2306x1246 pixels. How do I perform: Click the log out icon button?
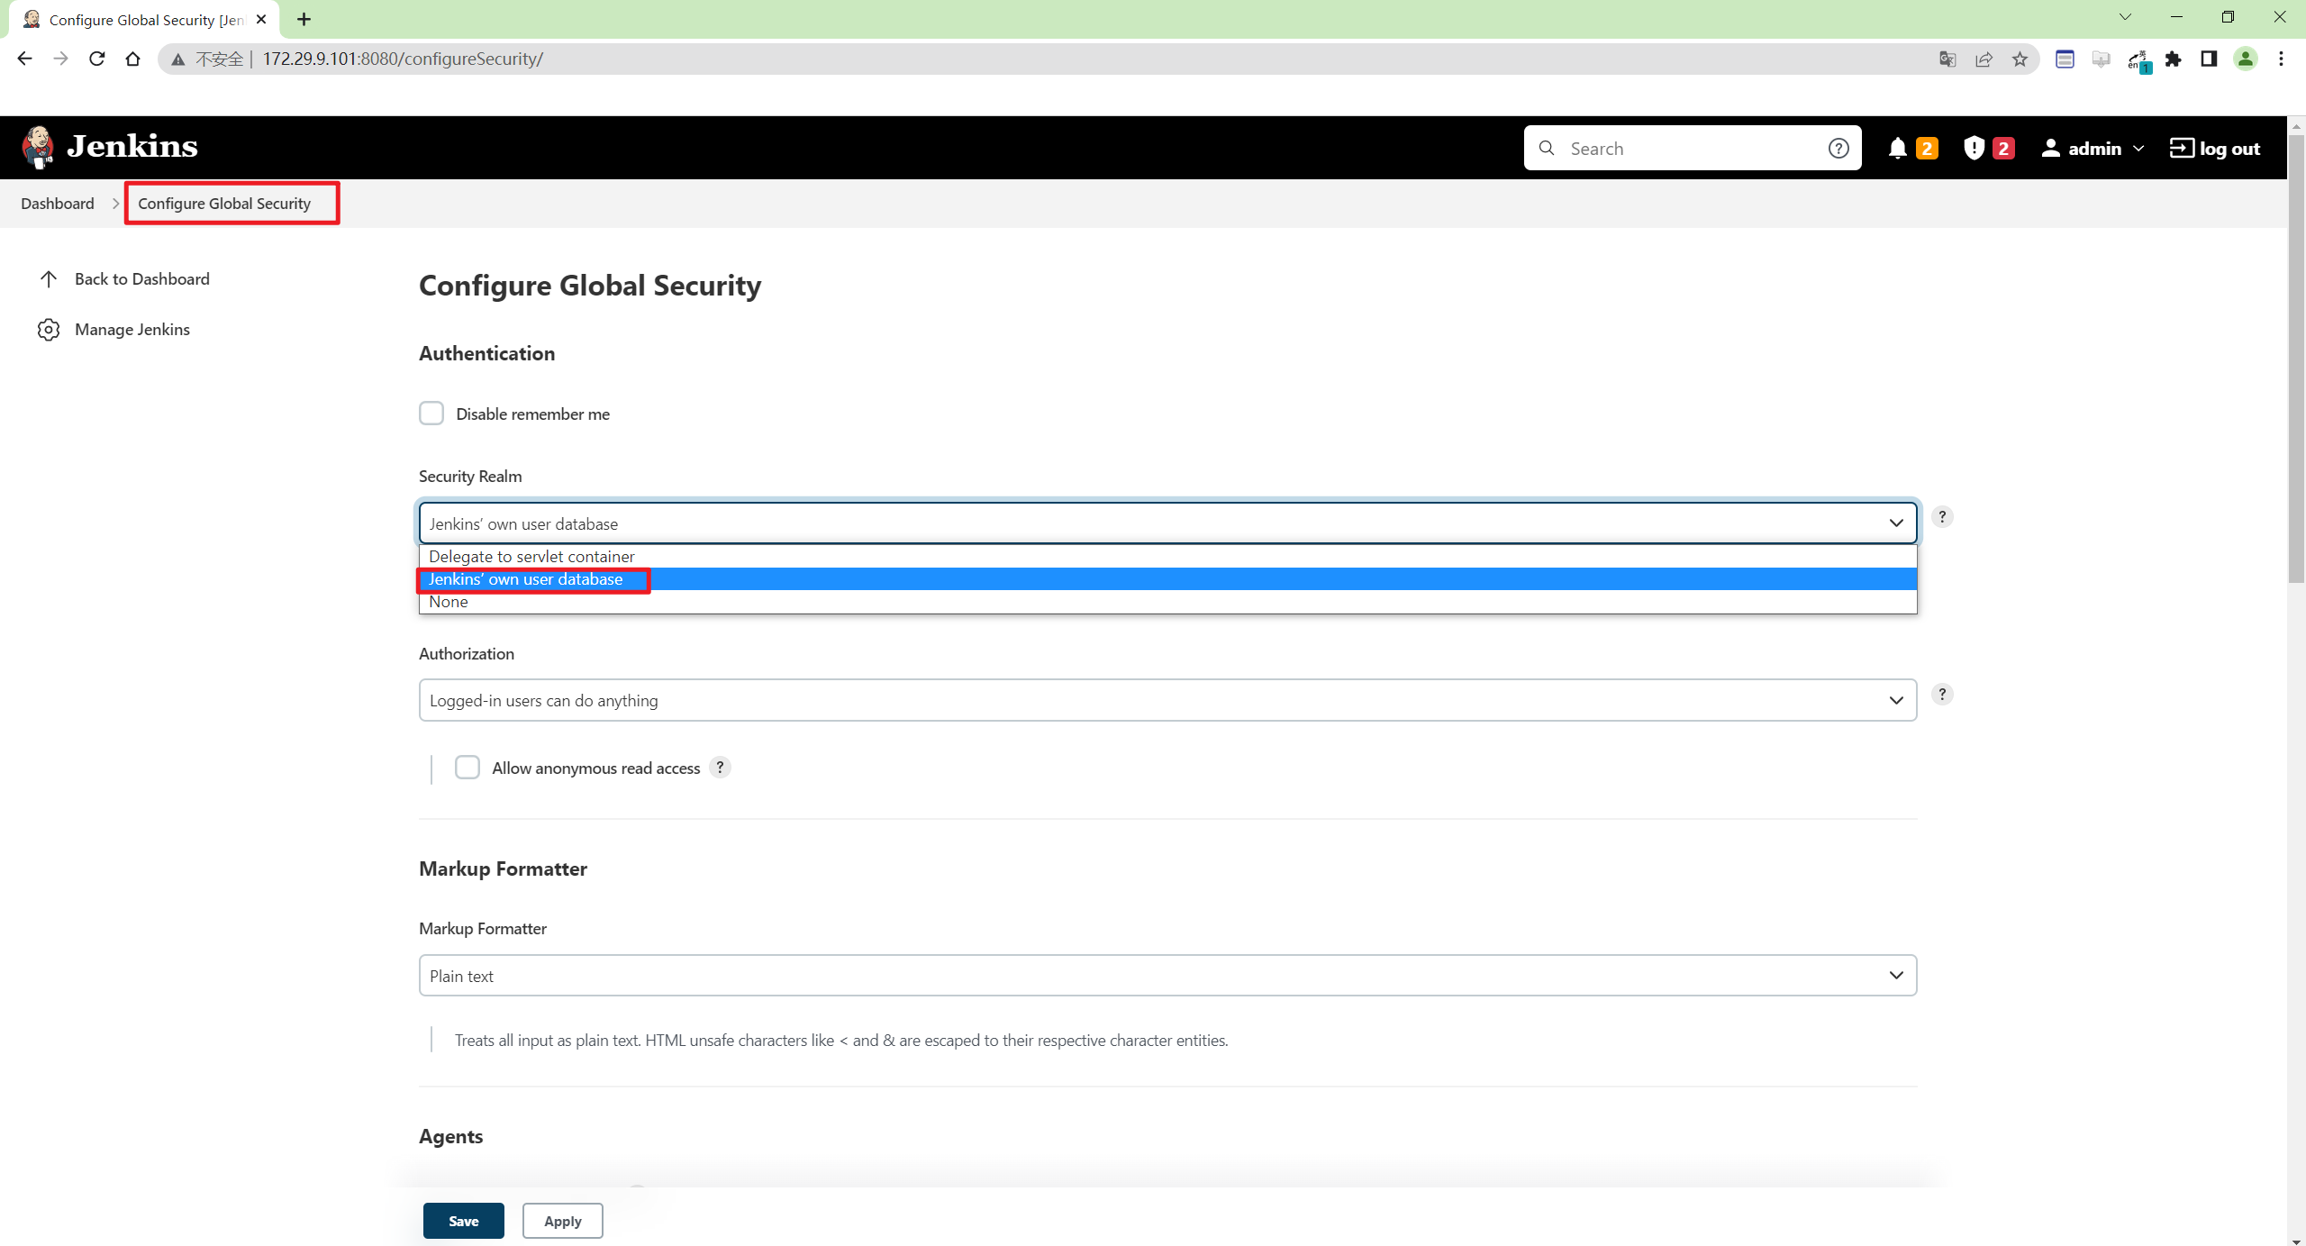[2181, 148]
